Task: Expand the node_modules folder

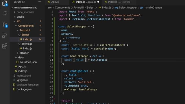Action: click(x=14, y=12)
